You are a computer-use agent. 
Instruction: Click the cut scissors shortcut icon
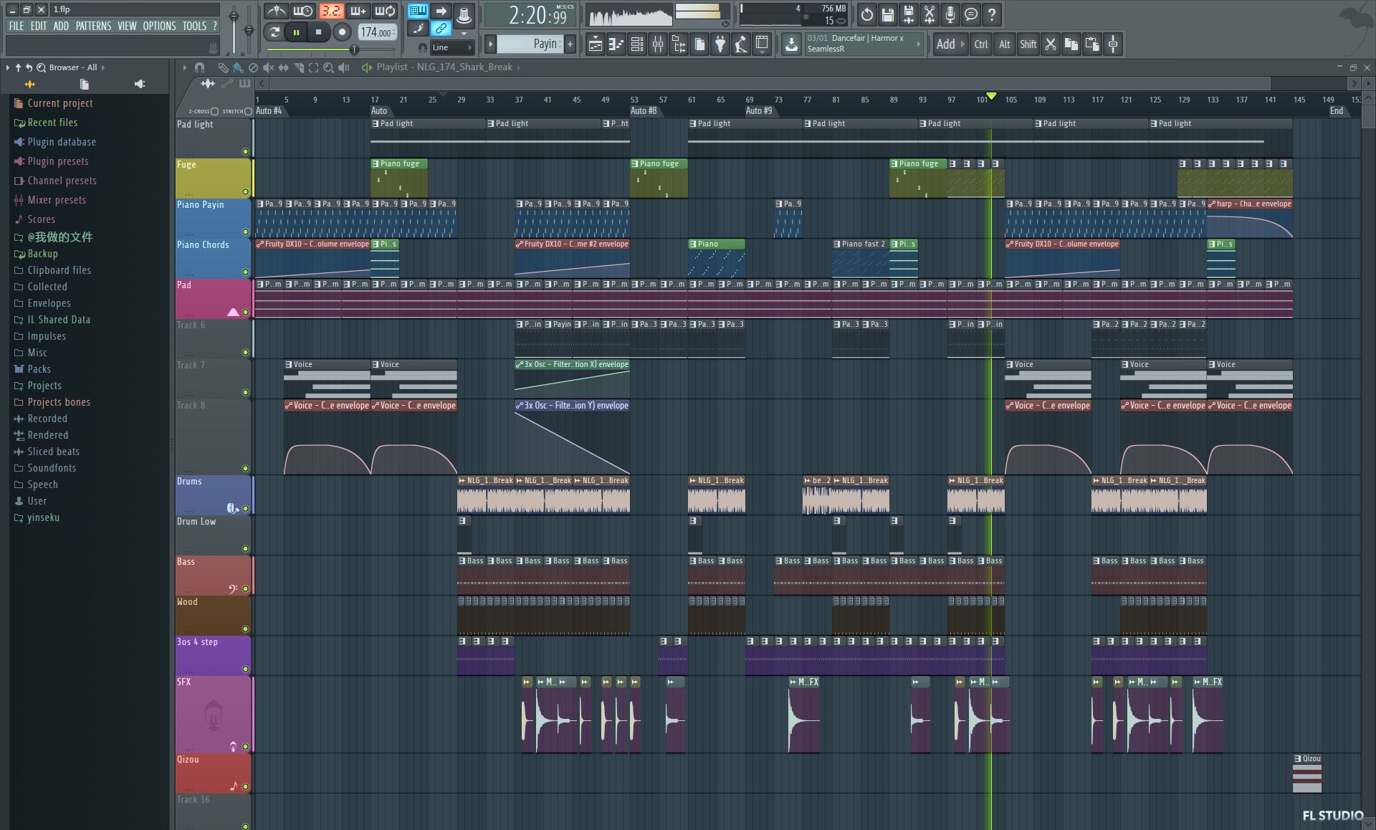coord(1051,44)
